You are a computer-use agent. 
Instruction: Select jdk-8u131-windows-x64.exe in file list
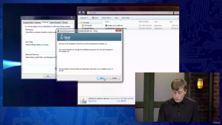coord(117,28)
